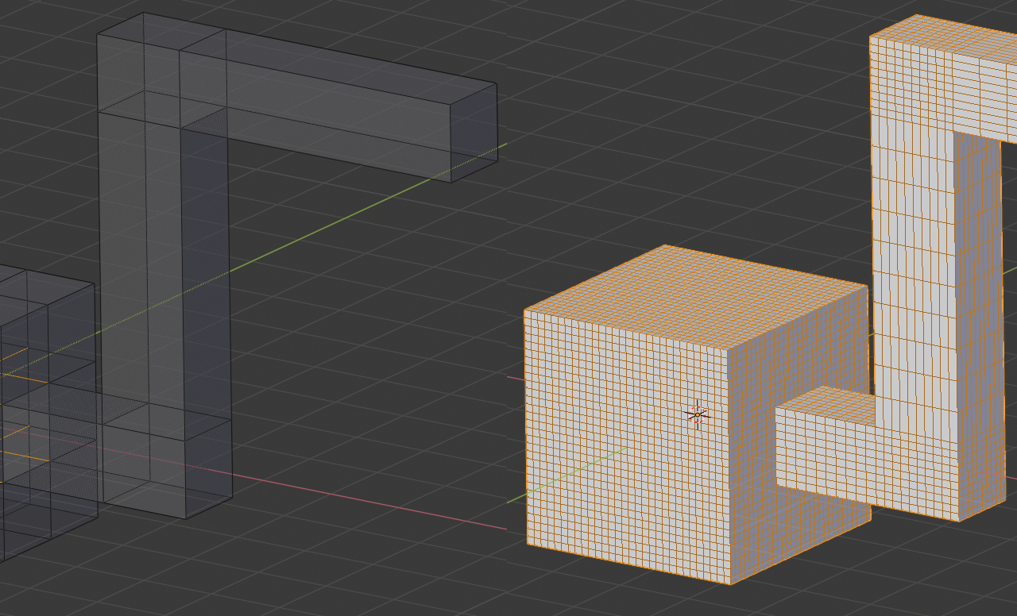
Task: Click the 3D cursor crosshair
Action: [x=698, y=413]
